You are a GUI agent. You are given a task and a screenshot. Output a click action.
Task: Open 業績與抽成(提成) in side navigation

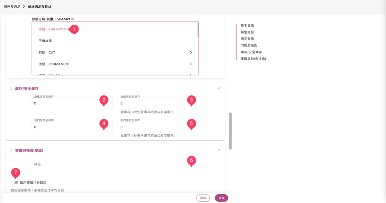point(253,59)
